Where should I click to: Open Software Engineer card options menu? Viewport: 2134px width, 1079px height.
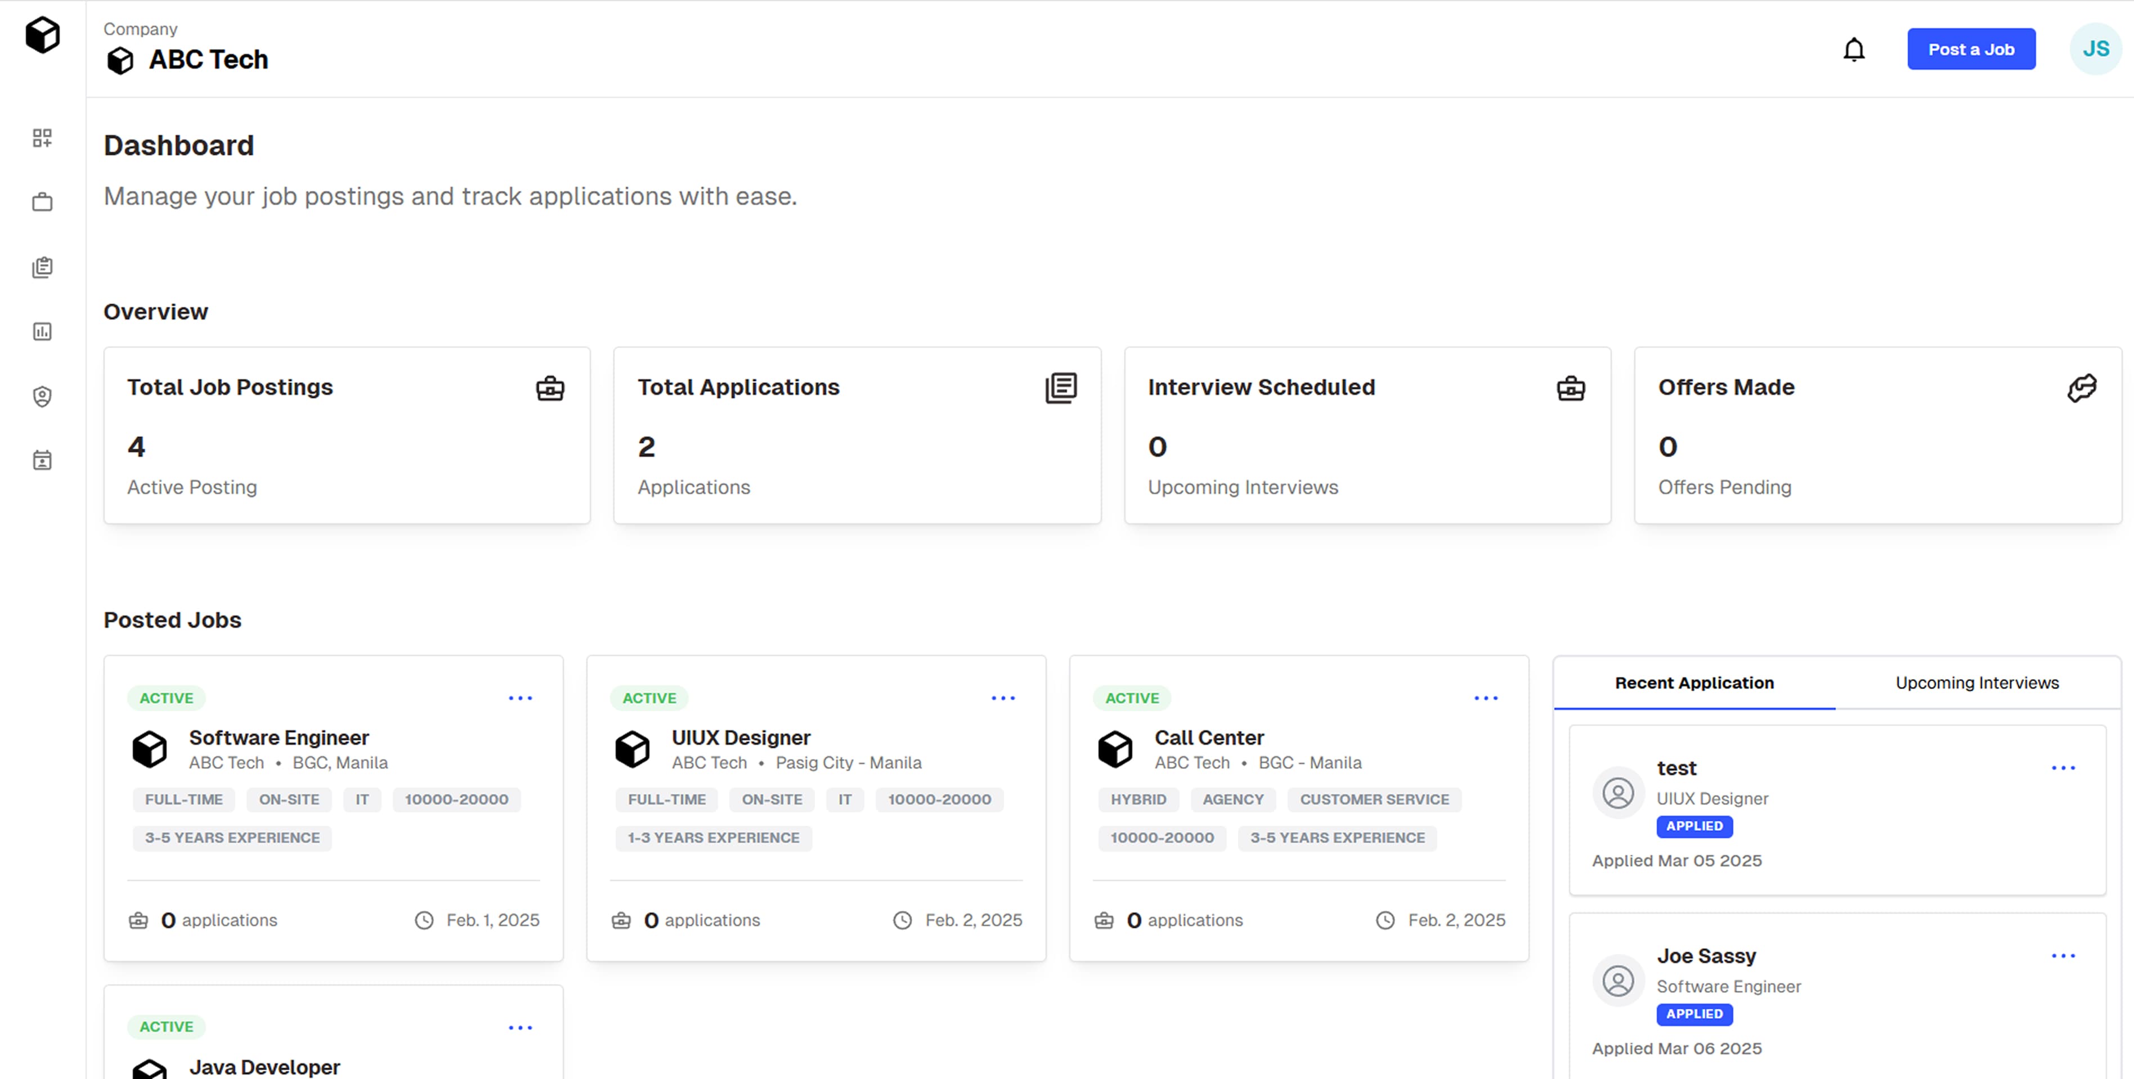tap(520, 698)
